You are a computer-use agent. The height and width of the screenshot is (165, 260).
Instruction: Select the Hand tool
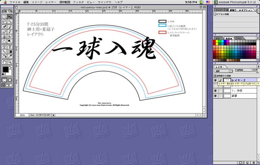(4, 62)
